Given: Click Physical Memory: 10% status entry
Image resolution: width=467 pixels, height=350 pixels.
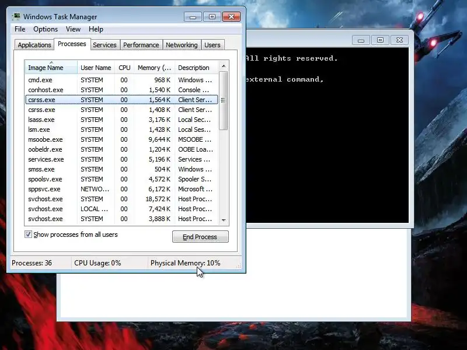Looking at the screenshot, I should click(x=185, y=263).
